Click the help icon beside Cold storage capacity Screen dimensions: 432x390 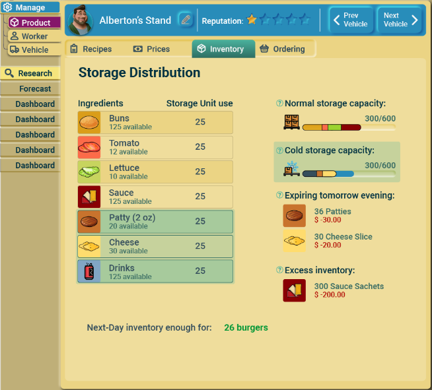(279, 150)
